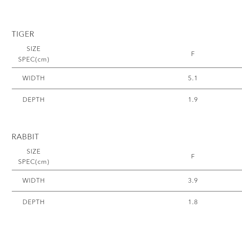The height and width of the screenshot is (242, 242).
Task: Click the DEPTH row label under RABBIT
Action: [34, 202]
